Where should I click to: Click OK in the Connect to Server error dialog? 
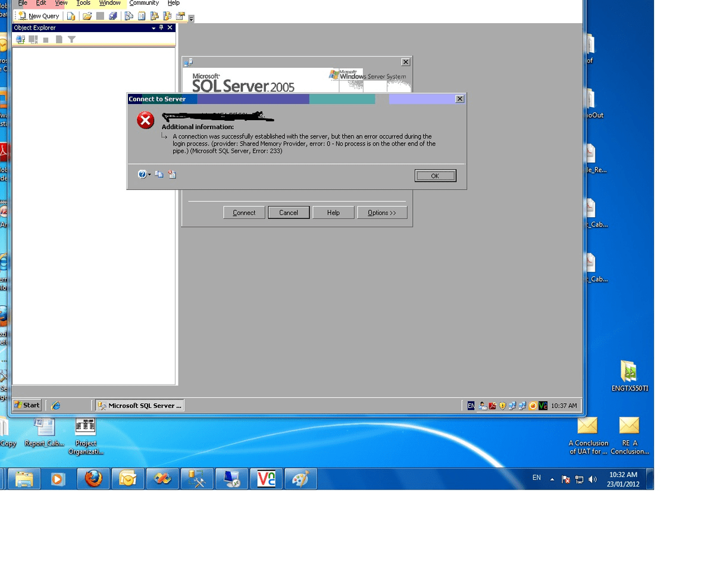tap(435, 175)
